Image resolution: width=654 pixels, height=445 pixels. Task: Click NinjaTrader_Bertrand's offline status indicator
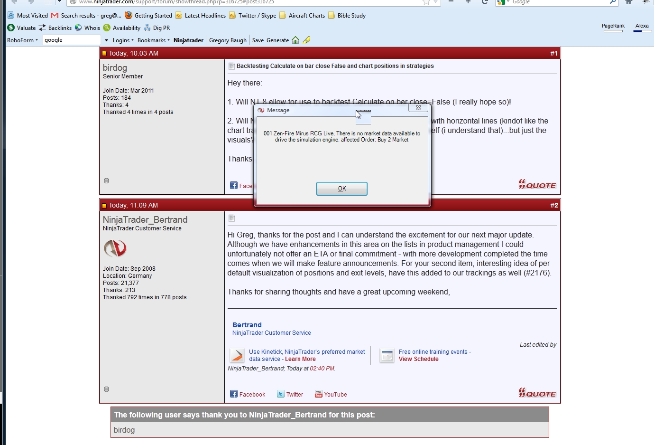[x=106, y=389]
